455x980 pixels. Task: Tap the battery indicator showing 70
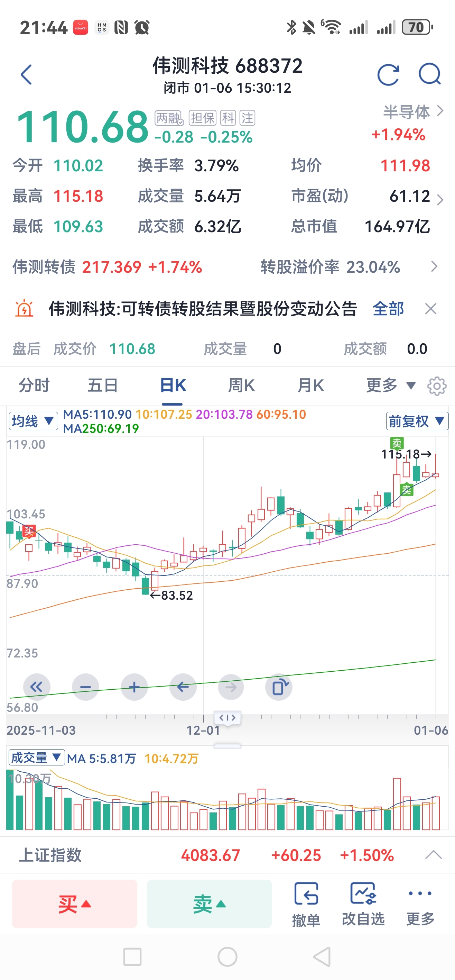click(417, 27)
